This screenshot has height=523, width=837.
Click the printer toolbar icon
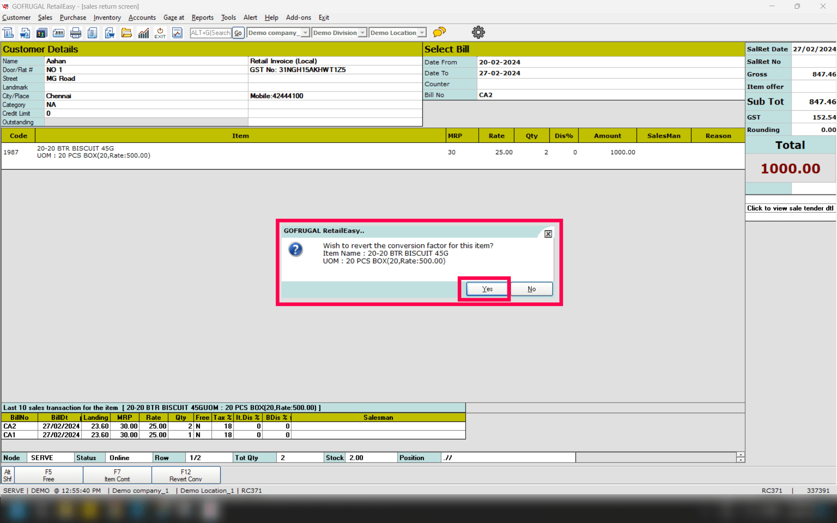[75, 33]
